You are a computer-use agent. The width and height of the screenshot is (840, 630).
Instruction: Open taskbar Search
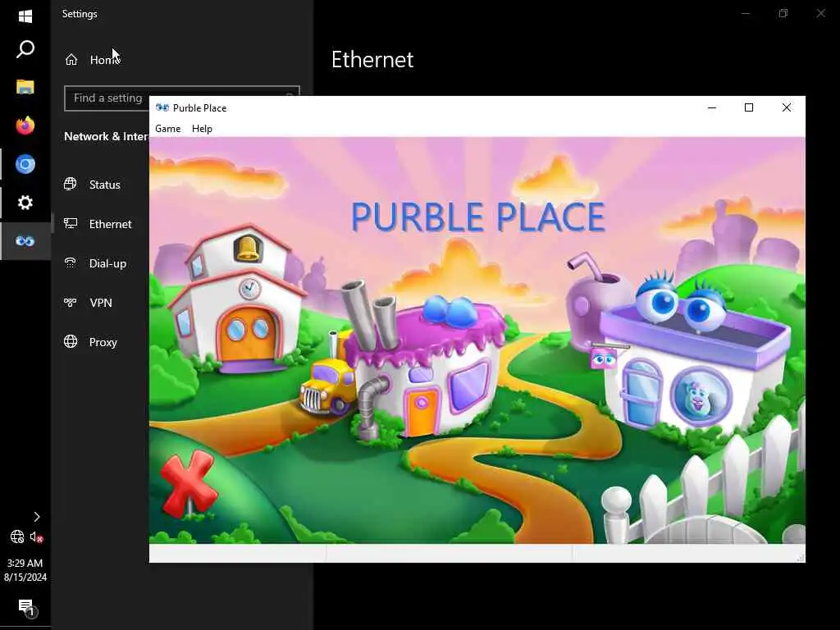(x=25, y=49)
